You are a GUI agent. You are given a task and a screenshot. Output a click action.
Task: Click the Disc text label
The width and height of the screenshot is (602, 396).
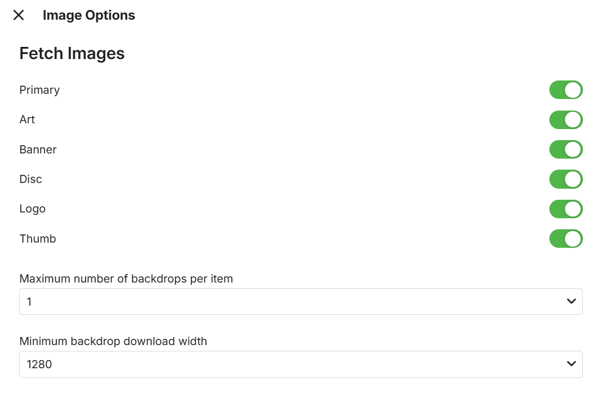[31, 179]
